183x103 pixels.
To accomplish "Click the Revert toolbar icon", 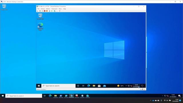I will point(57,11).
